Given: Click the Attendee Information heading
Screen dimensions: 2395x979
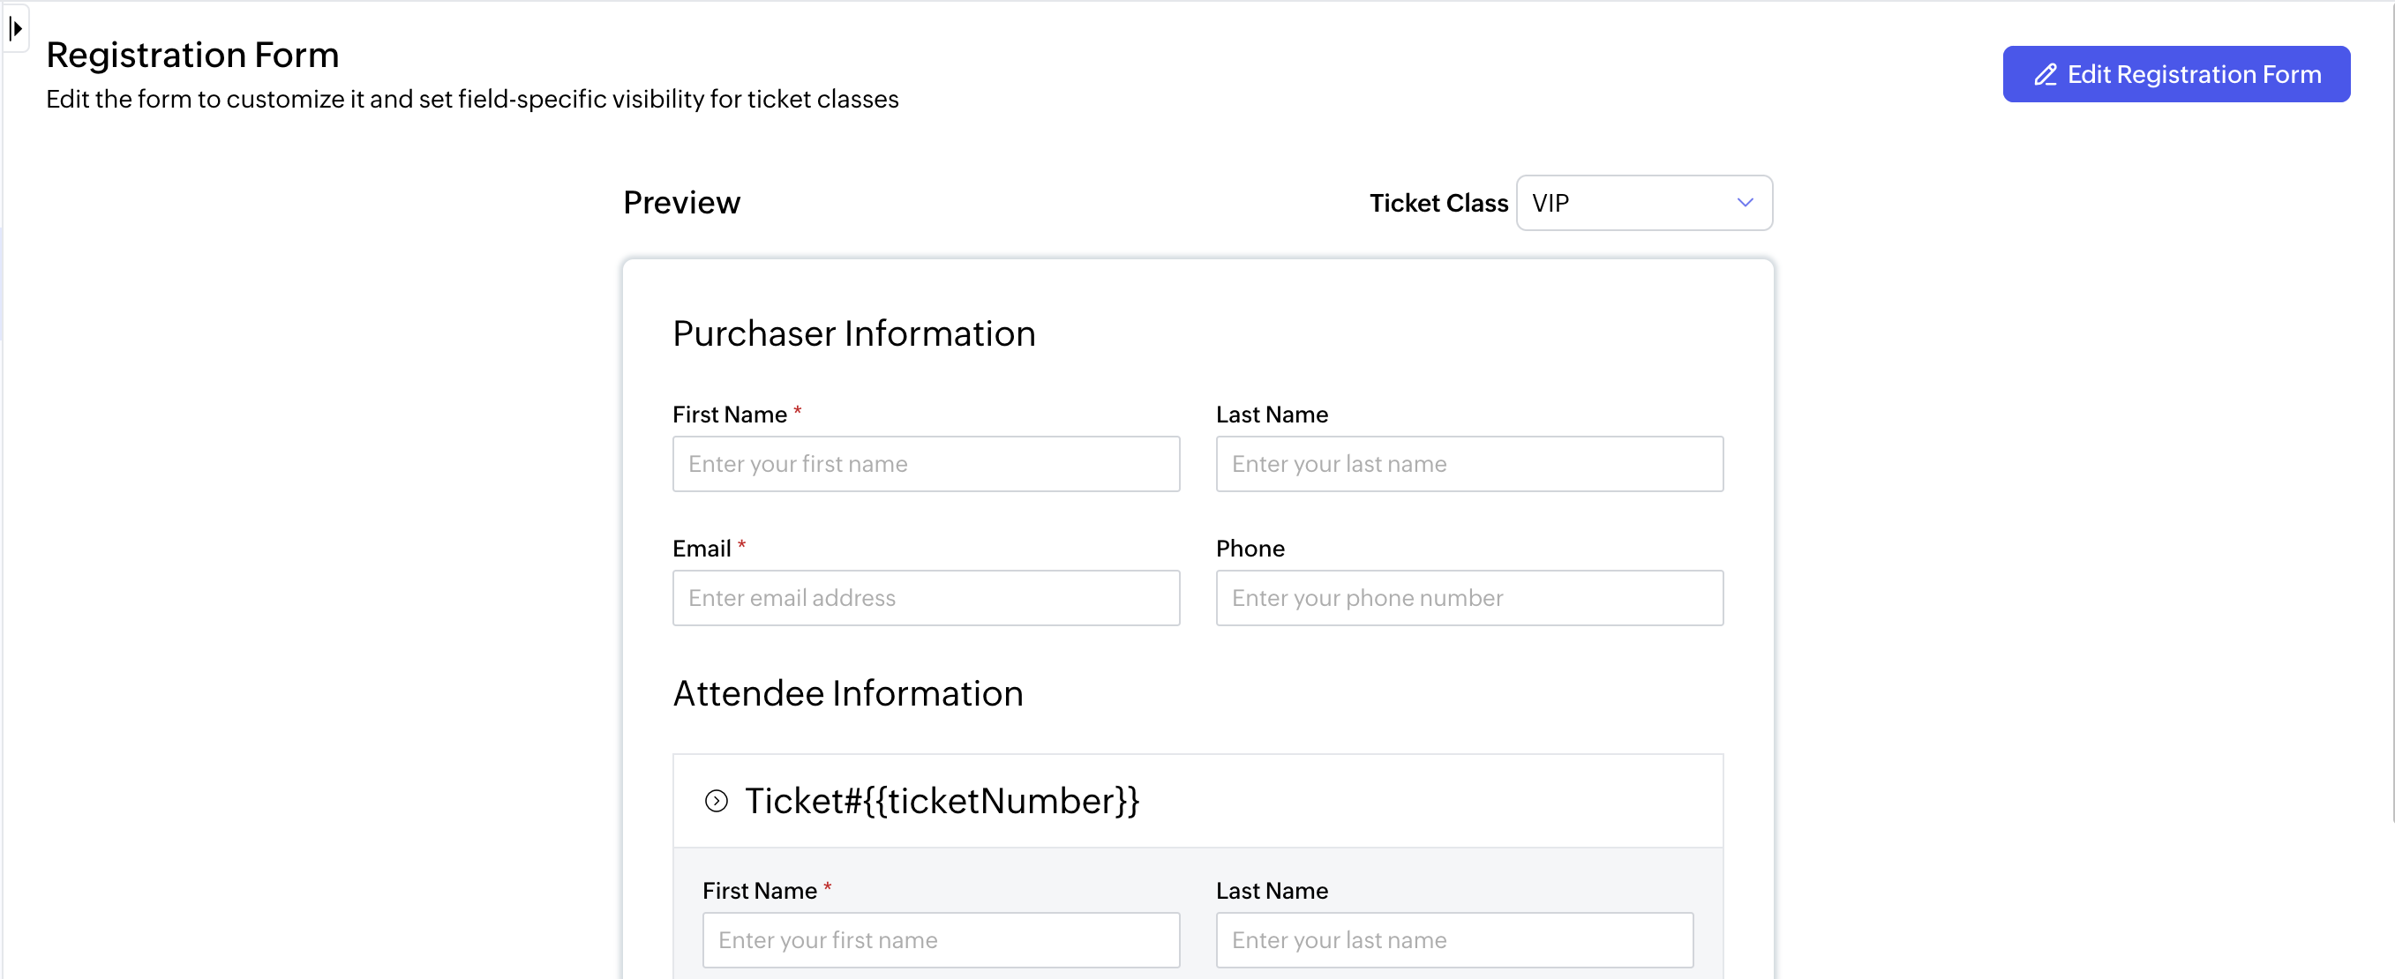Looking at the screenshot, I should pos(848,694).
